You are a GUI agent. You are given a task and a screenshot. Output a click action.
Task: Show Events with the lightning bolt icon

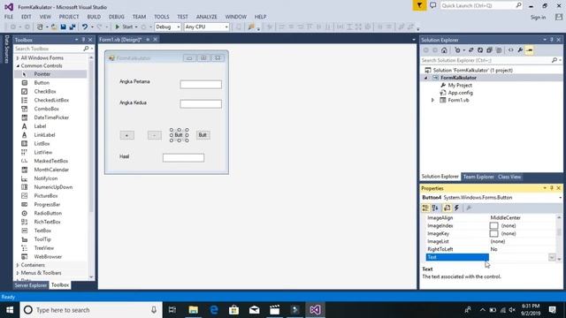[456, 208]
